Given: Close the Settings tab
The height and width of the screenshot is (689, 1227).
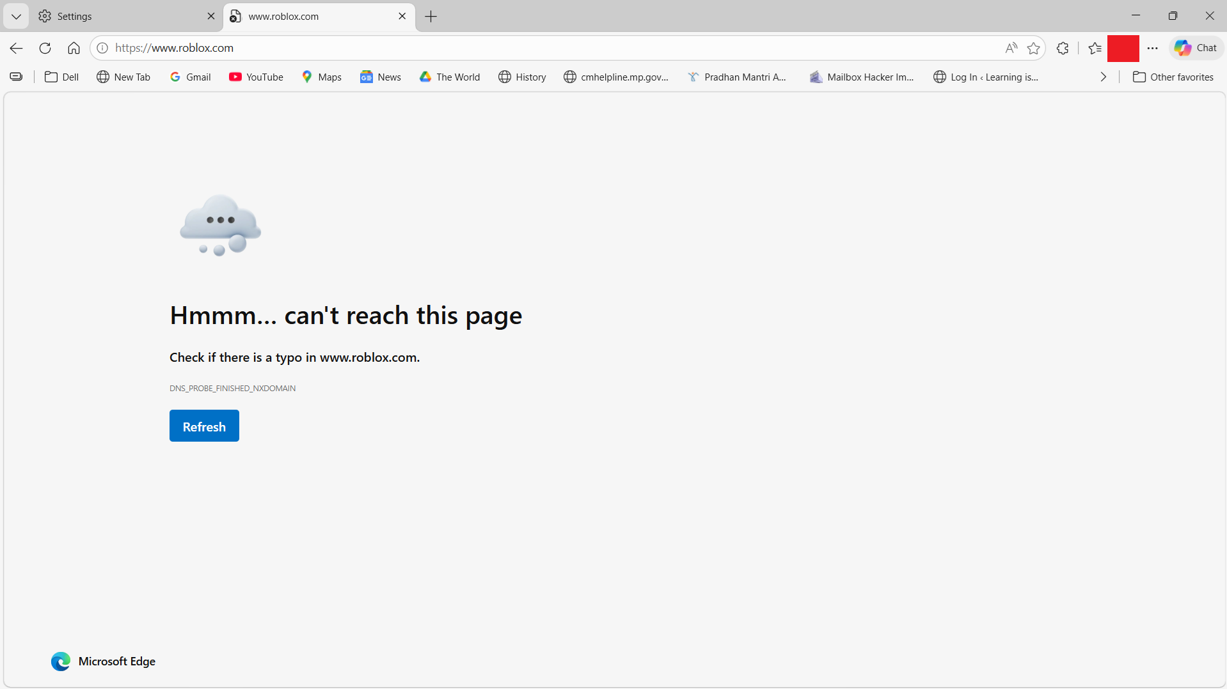Looking at the screenshot, I should click(x=211, y=16).
